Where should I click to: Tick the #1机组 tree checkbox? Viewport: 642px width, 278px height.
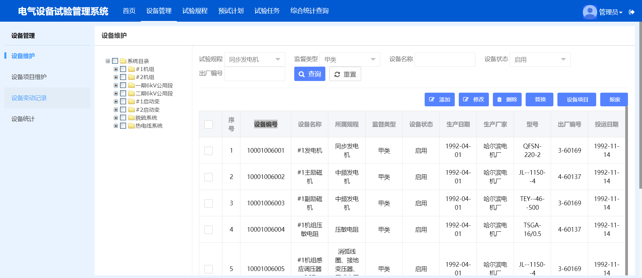(123, 69)
